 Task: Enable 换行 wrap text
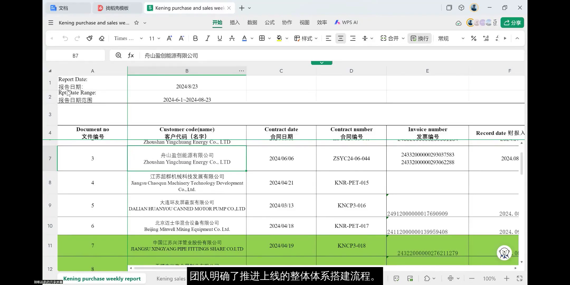point(419,38)
